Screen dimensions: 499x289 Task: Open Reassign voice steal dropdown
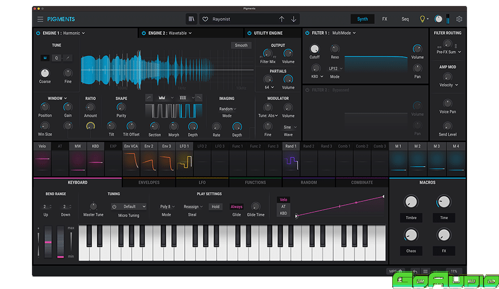tap(193, 207)
